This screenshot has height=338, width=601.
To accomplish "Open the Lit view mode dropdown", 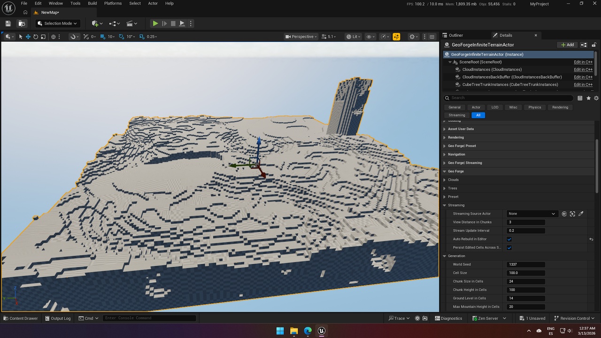I will pos(354,37).
